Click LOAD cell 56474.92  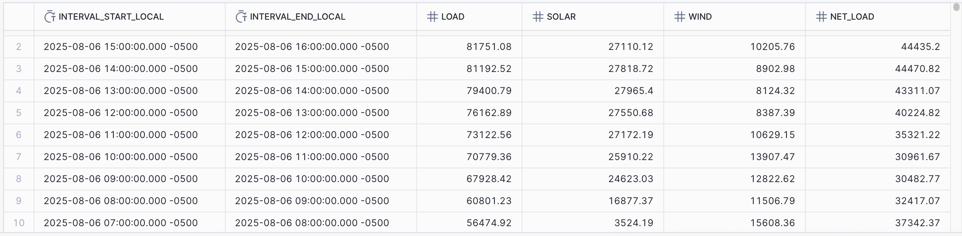tap(489, 223)
